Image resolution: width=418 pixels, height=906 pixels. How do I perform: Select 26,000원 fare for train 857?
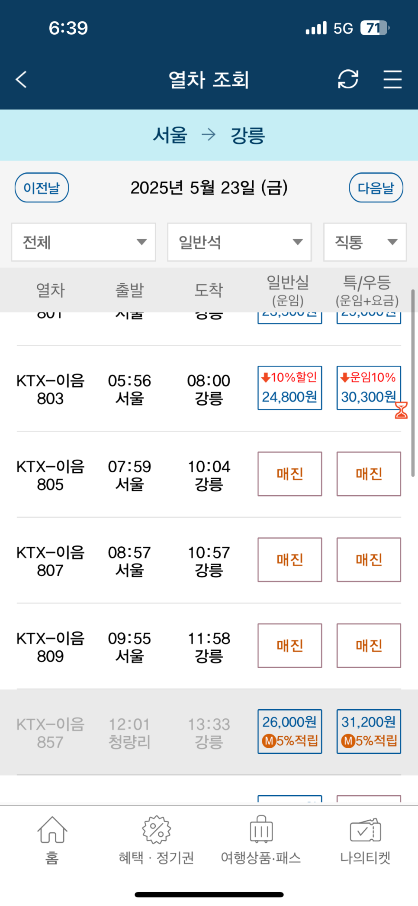290,731
